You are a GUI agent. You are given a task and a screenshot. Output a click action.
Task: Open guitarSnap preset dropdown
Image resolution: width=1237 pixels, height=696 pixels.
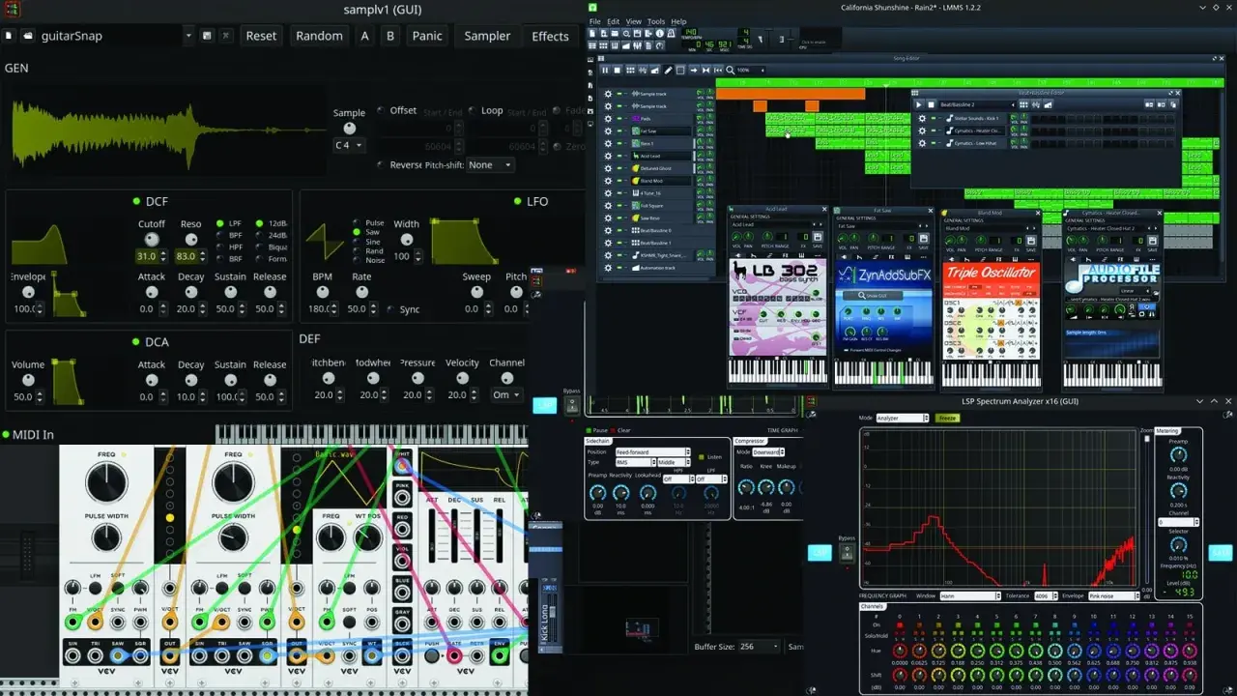(187, 36)
